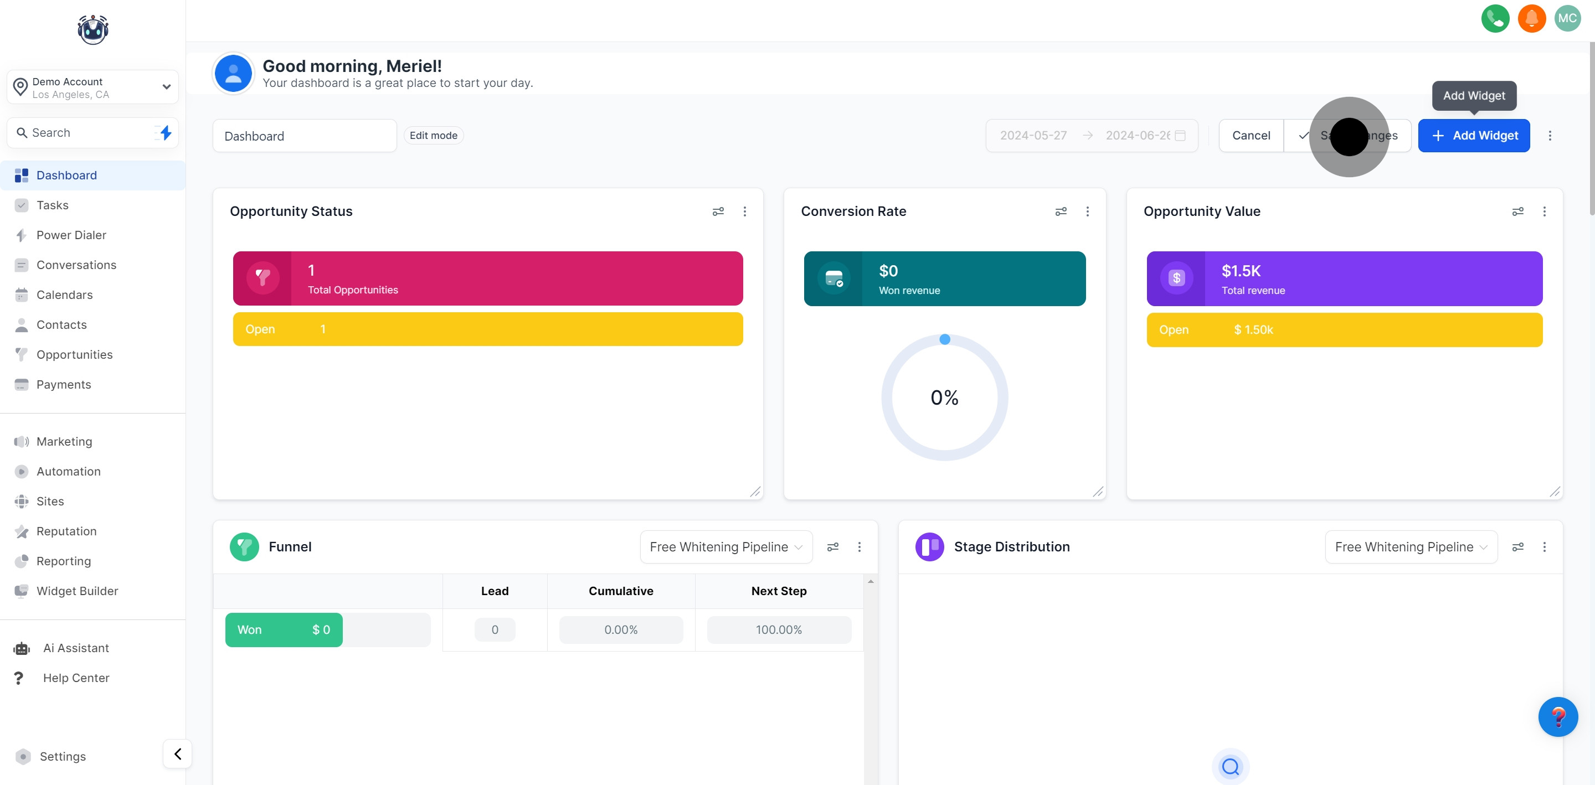Open the orange notifications bell
This screenshot has height=785, width=1595.
coord(1531,18)
